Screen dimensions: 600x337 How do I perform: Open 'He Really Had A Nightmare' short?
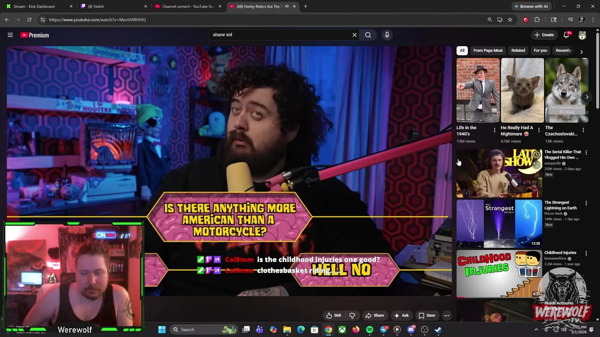[522, 90]
